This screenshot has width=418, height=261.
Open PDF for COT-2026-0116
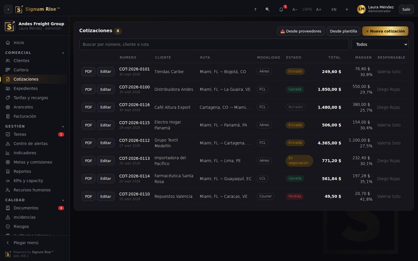88,107
